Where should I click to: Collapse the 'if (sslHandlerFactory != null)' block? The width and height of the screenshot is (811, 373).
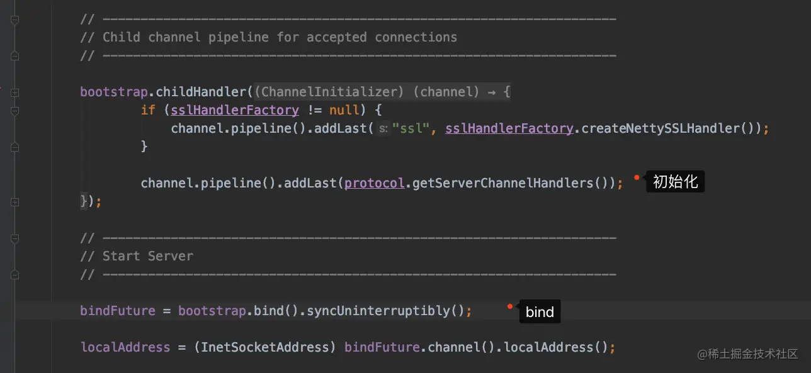click(x=14, y=111)
